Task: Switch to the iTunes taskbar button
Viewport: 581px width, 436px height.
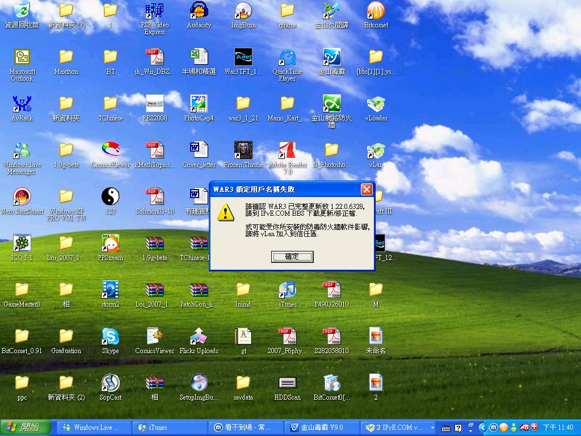Action: (169, 427)
